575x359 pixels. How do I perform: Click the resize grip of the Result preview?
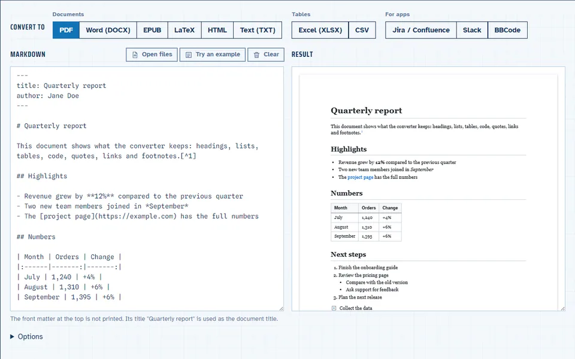coord(562,309)
